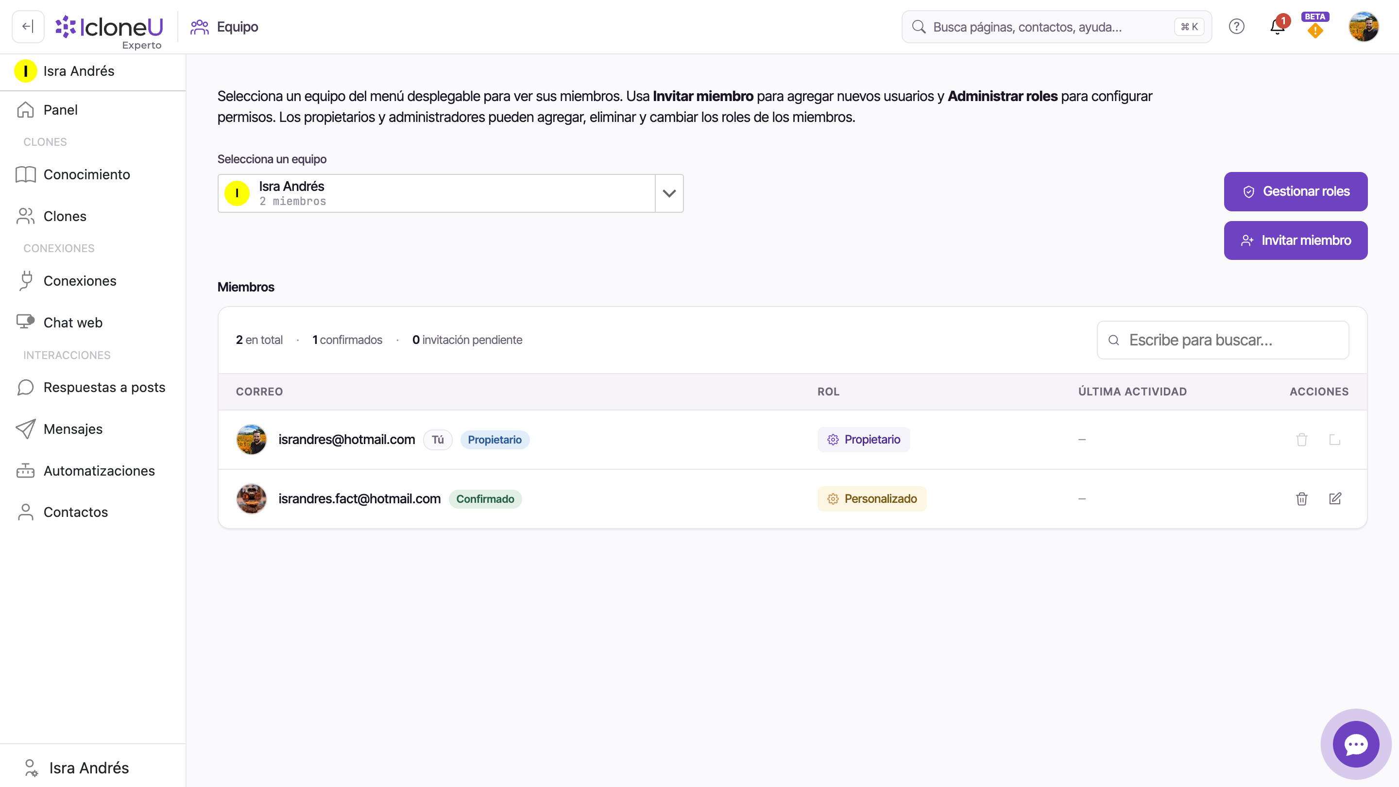
Task: Click the Automatizaciones robot icon
Action: point(26,471)
